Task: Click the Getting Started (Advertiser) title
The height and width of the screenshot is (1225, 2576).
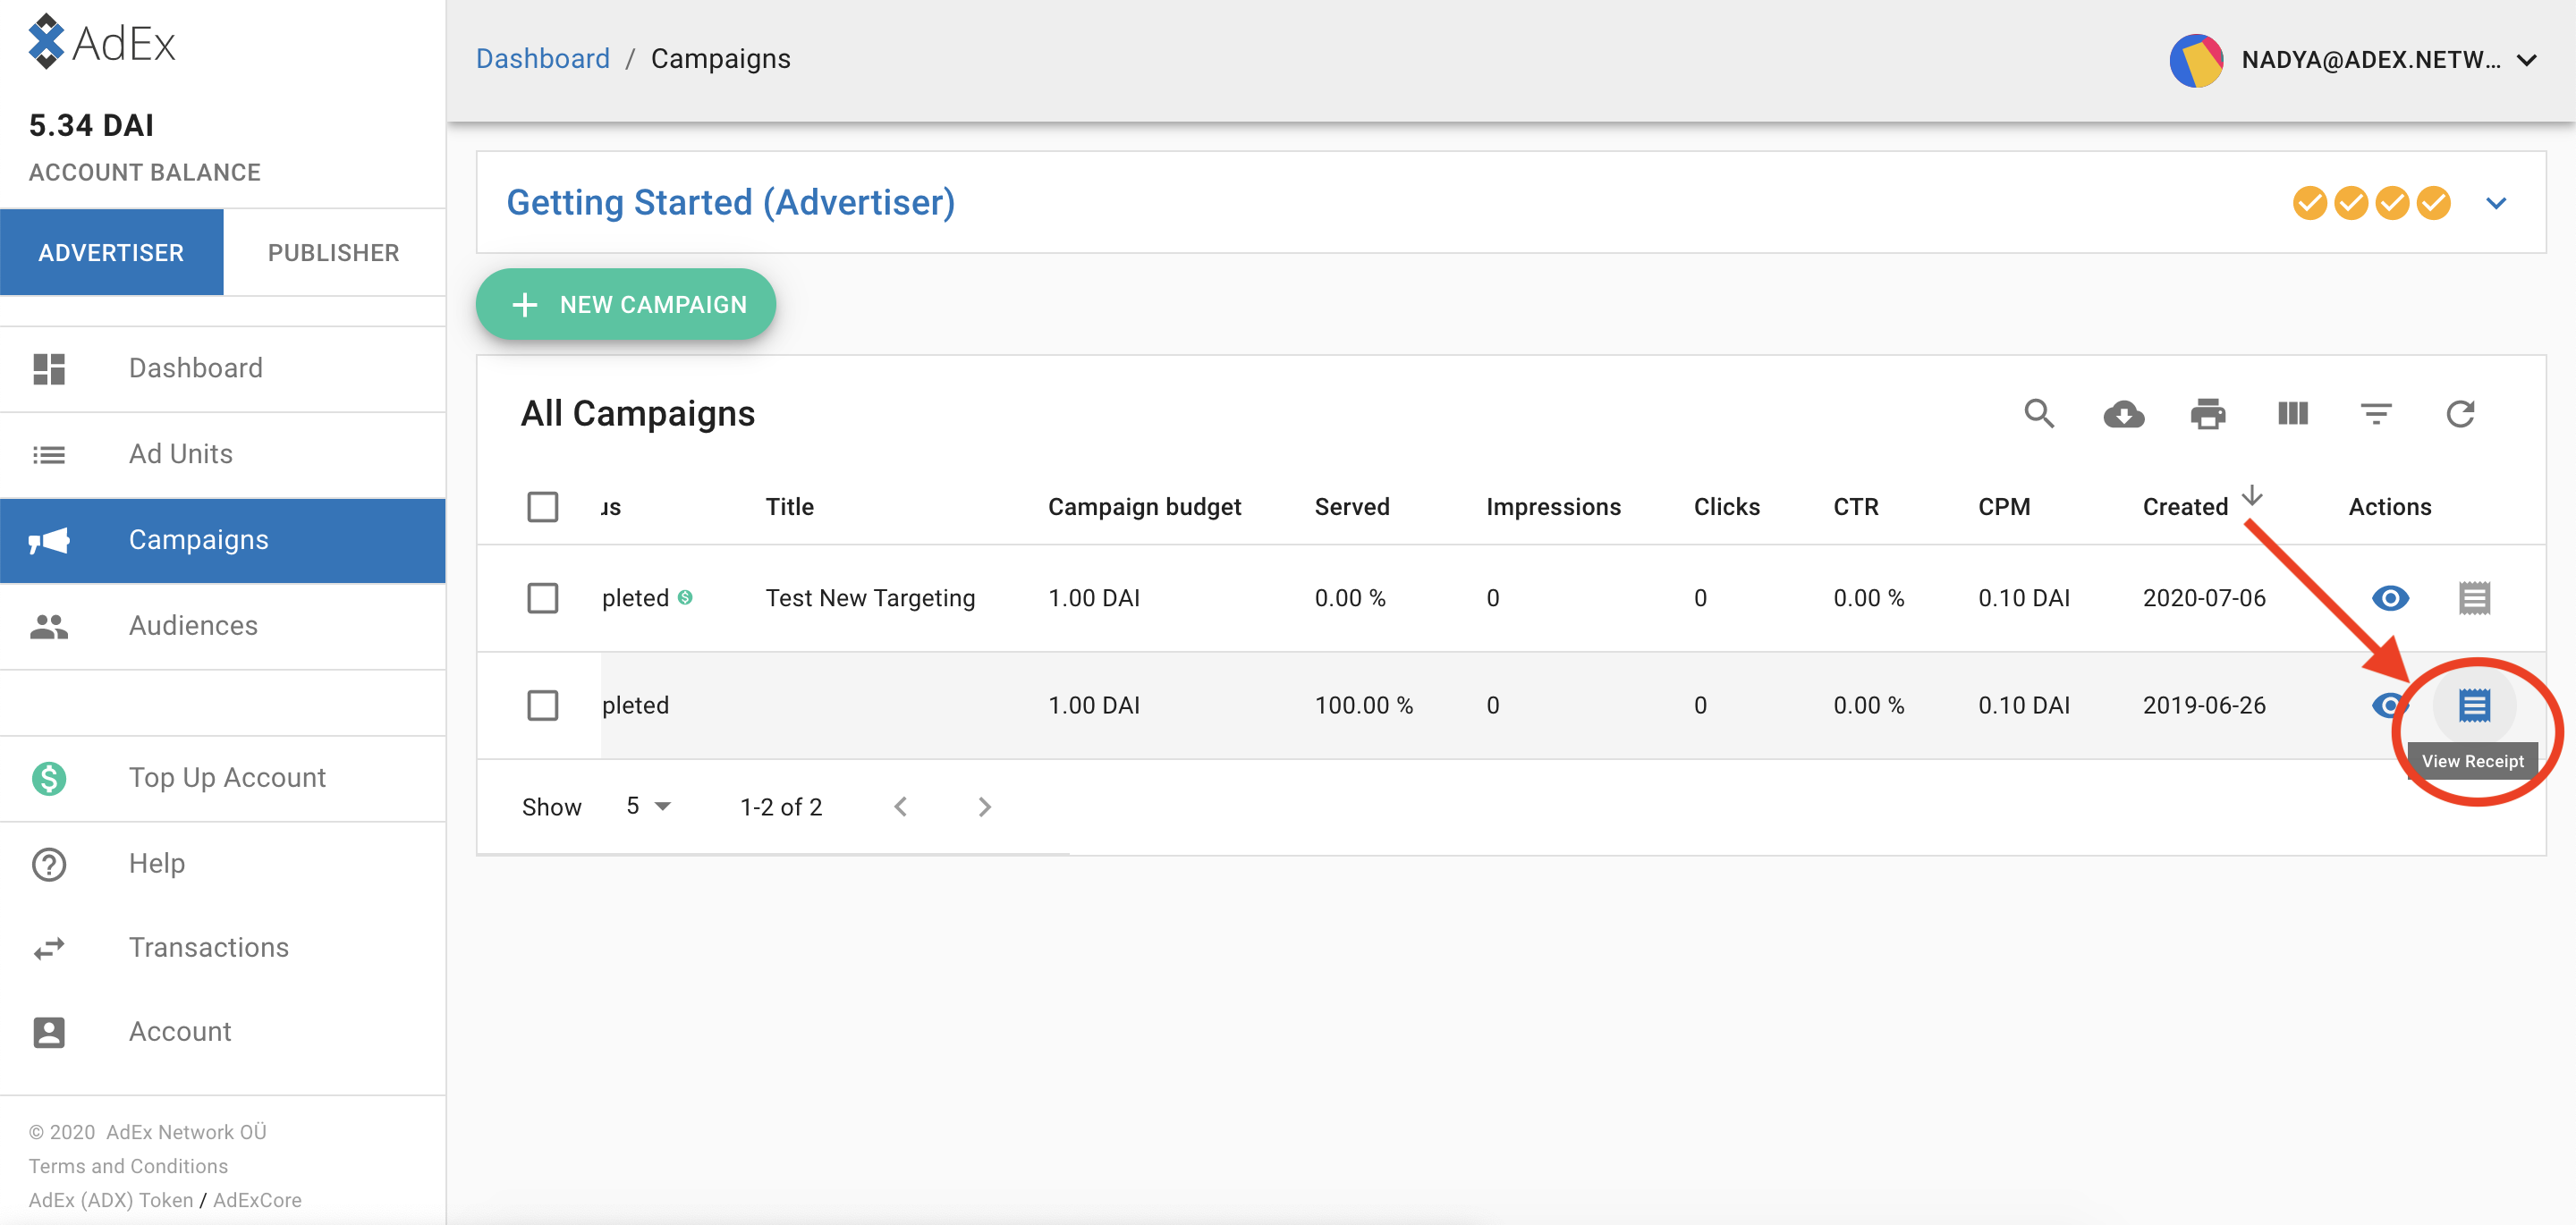Action: tap(731, 203)
